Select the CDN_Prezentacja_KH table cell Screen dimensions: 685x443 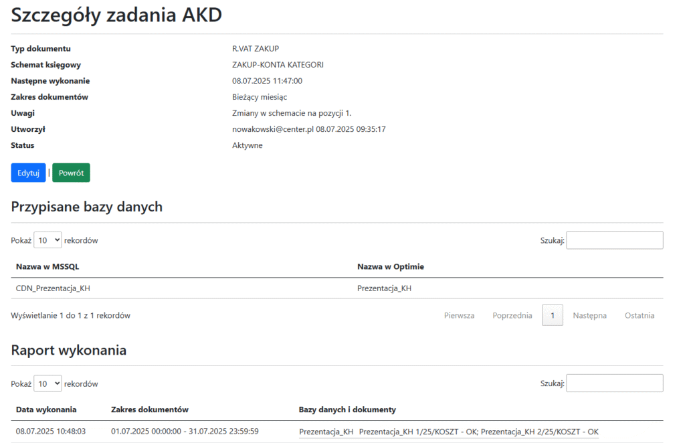(53, 288)
